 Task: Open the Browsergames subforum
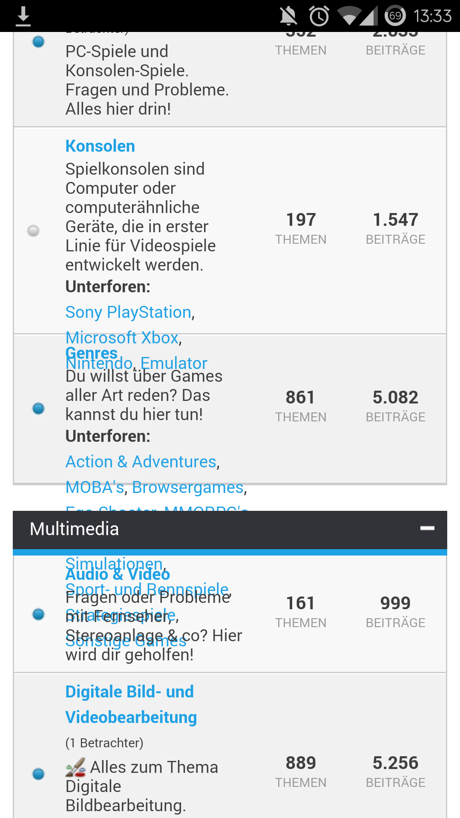[x=188, y=487]
